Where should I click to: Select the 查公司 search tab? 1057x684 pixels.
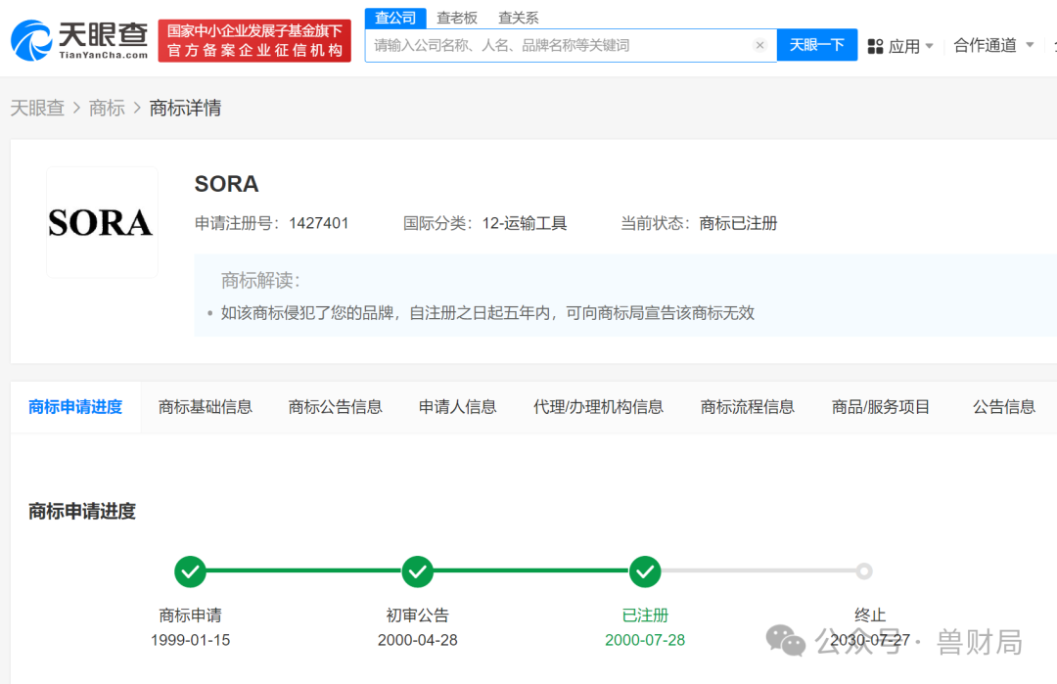pyautogui.click(x=395, y=18)
